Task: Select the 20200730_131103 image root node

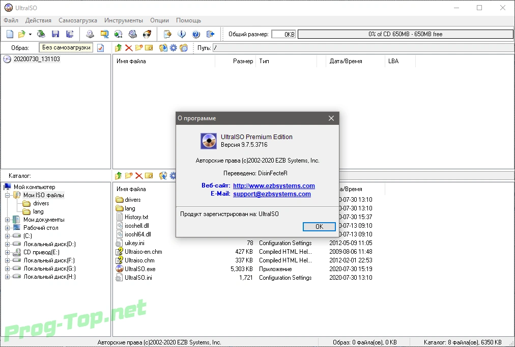Action: [37, 59]
